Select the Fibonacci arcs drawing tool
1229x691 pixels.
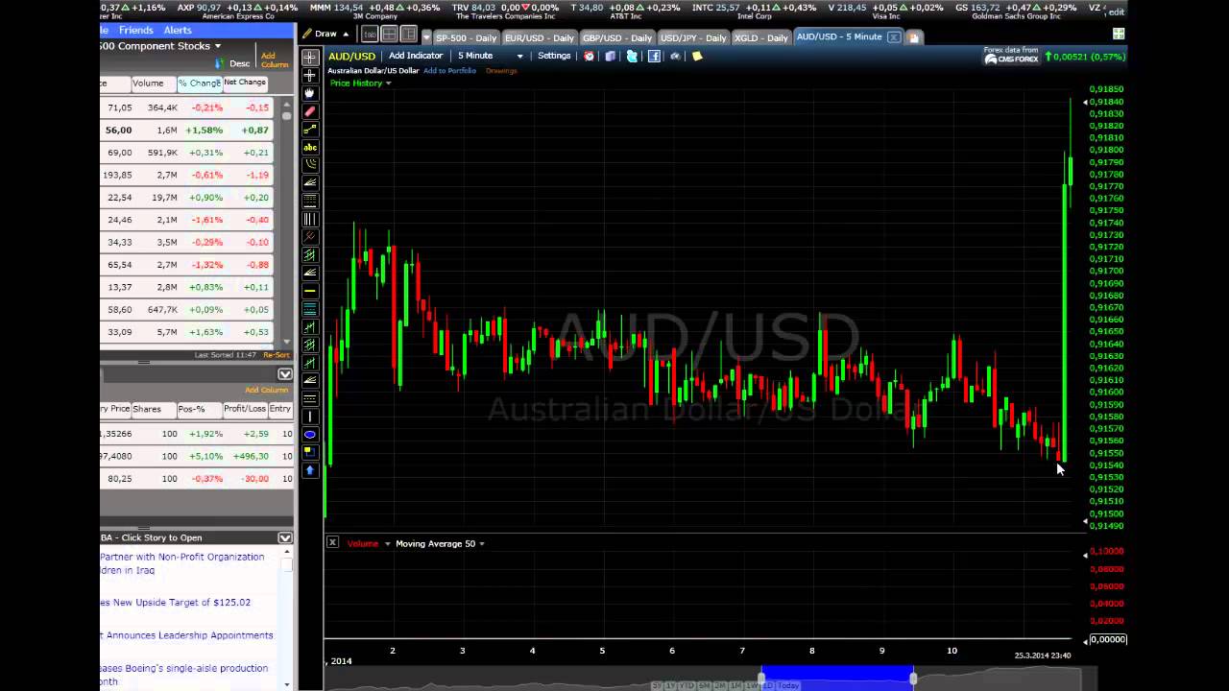[309, 165]
